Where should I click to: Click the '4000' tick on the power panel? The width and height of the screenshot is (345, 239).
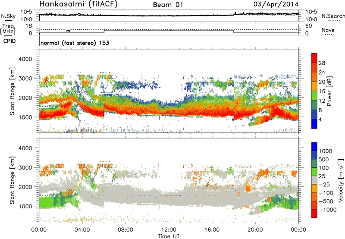[25, 59]
